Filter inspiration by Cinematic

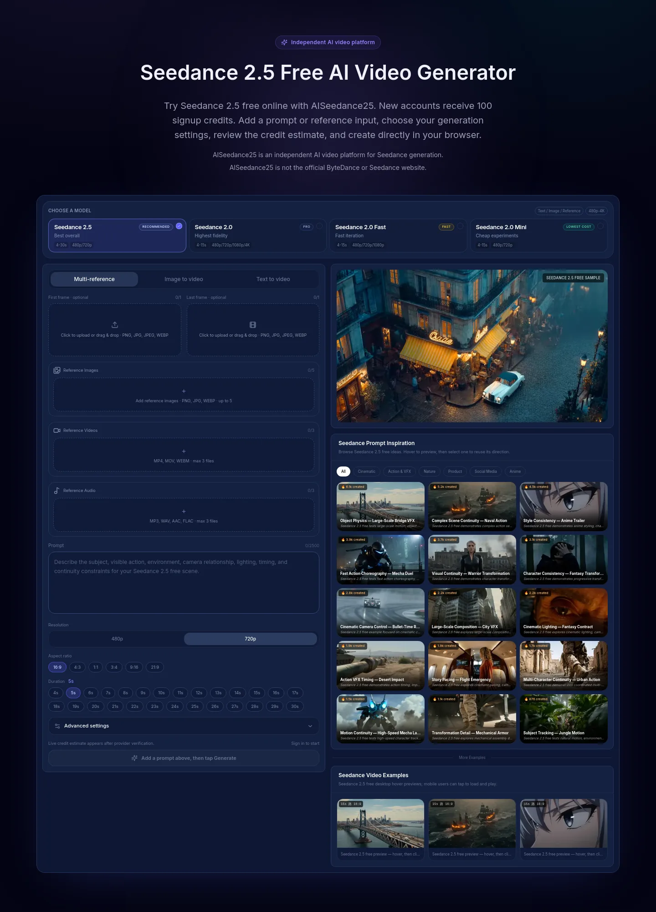[x=367, y=471]
